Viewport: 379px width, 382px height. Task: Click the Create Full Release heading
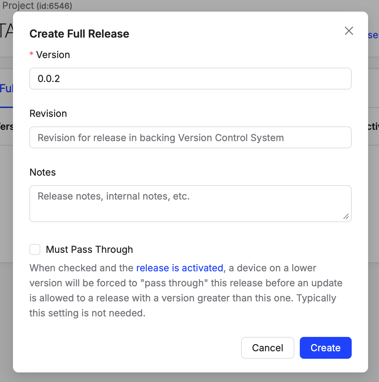(79, 34)
